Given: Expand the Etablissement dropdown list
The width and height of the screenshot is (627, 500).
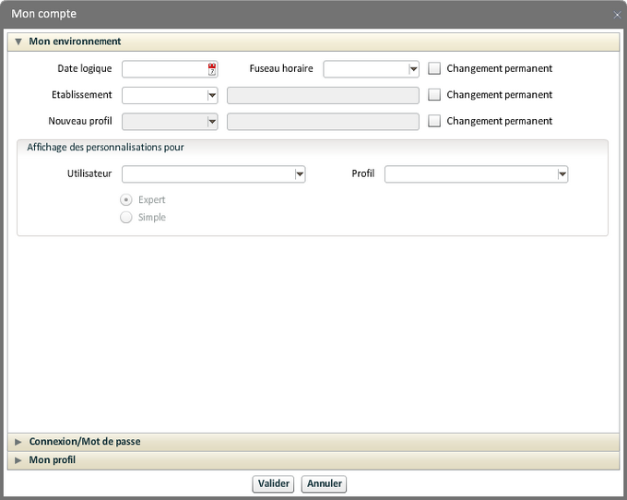Looking at the screenshot, I should (212, 95).
